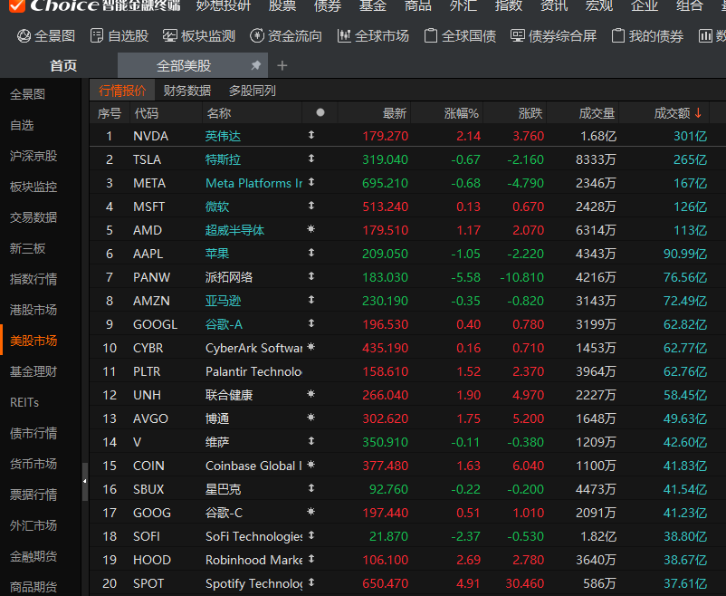The width and height of the screenshot is (726, 596).
Task: Open 基金理财 in left sidebar
Action: (x=33, y=371)
